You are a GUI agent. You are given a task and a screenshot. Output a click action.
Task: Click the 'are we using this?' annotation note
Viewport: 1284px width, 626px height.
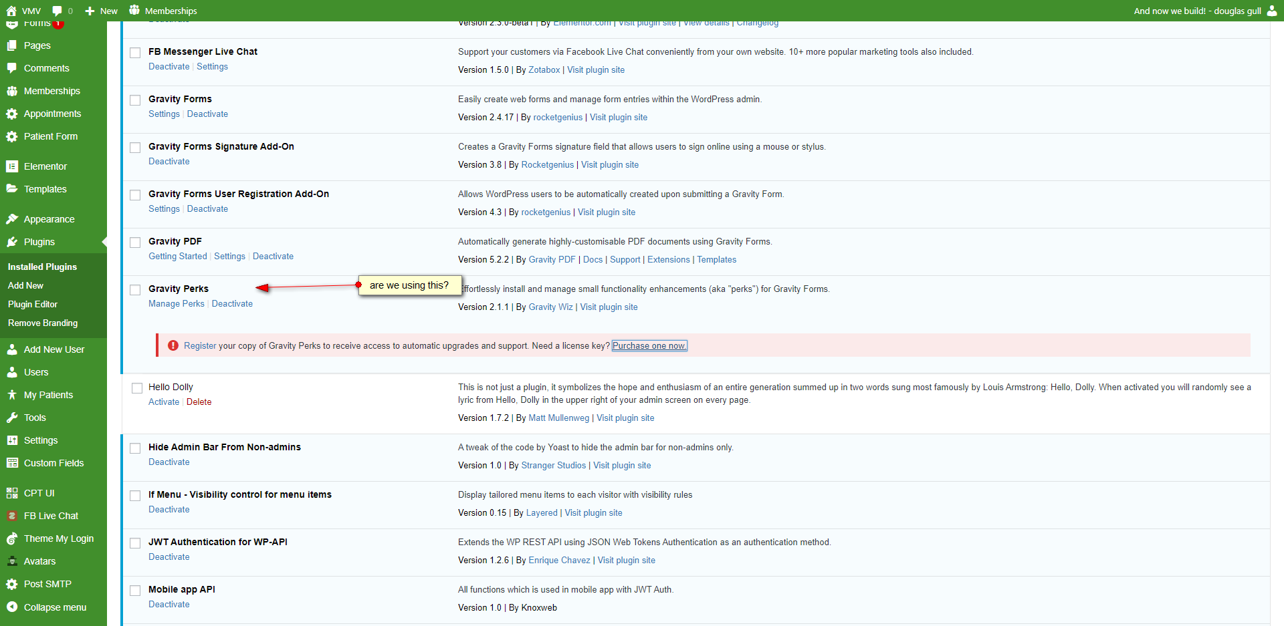(x=409, y=285)
